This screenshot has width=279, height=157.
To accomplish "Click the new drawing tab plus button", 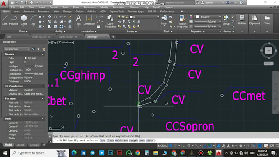I will 113,37.
